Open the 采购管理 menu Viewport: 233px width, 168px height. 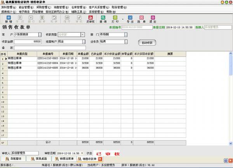click(x=43, y=7)
